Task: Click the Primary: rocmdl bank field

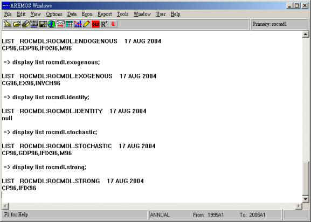Action: coord(279,24)
